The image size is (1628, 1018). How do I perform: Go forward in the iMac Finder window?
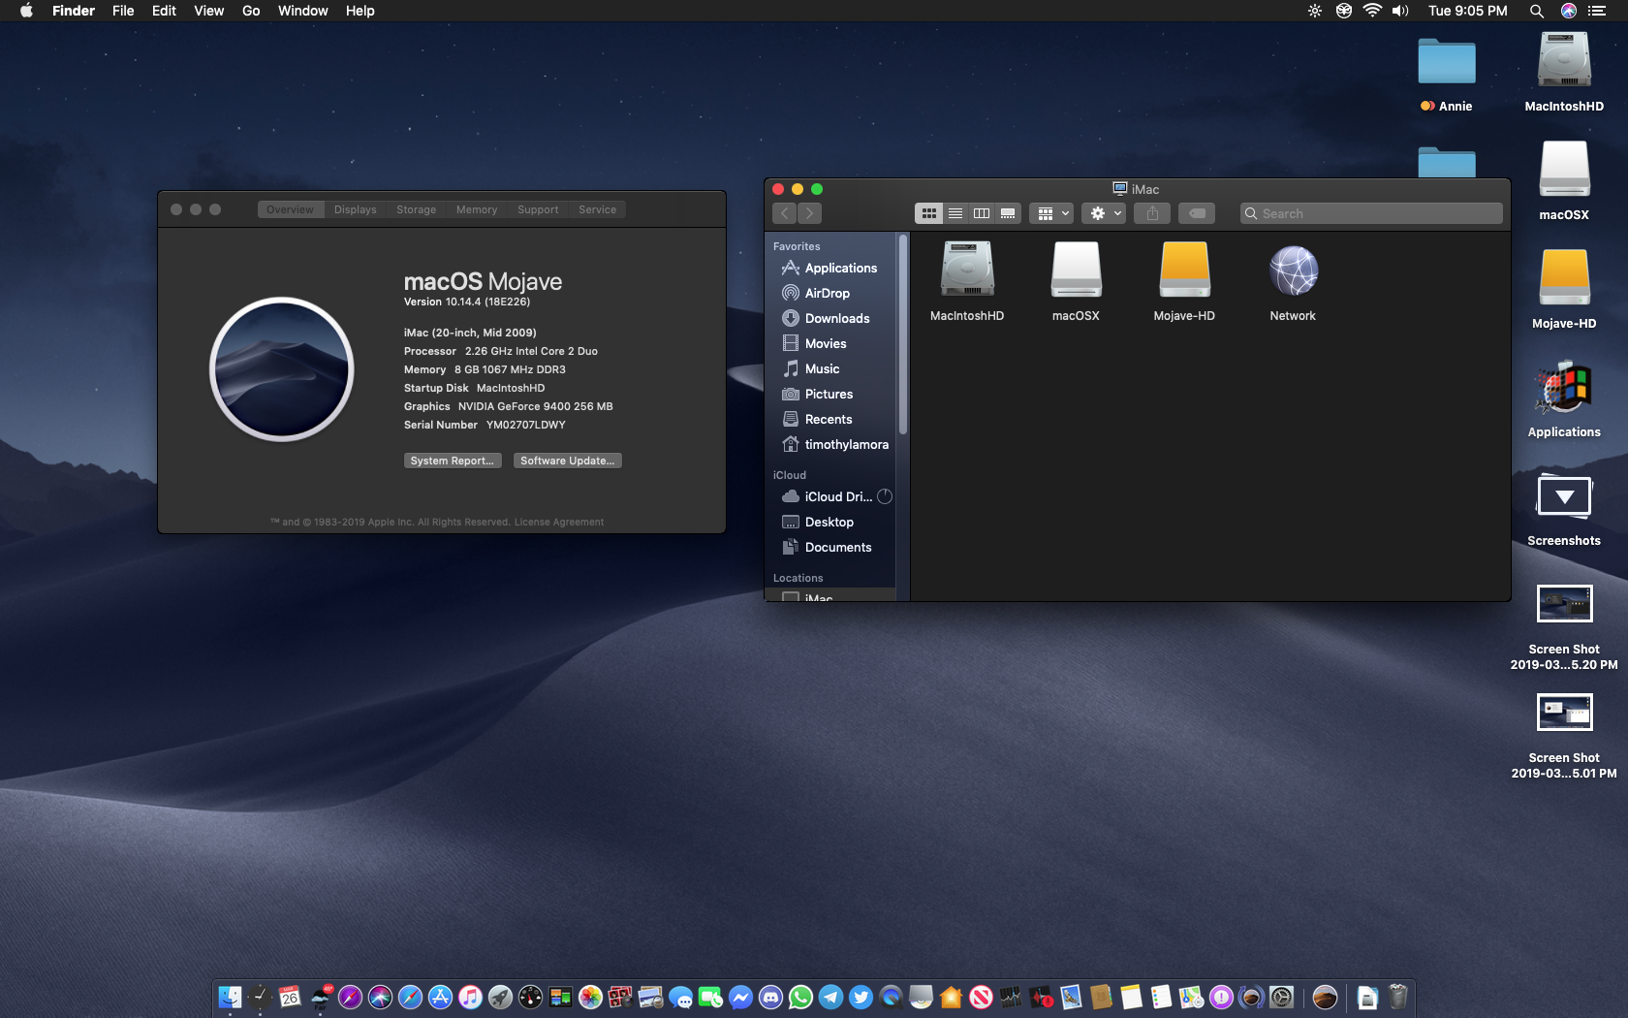[809, 213]
